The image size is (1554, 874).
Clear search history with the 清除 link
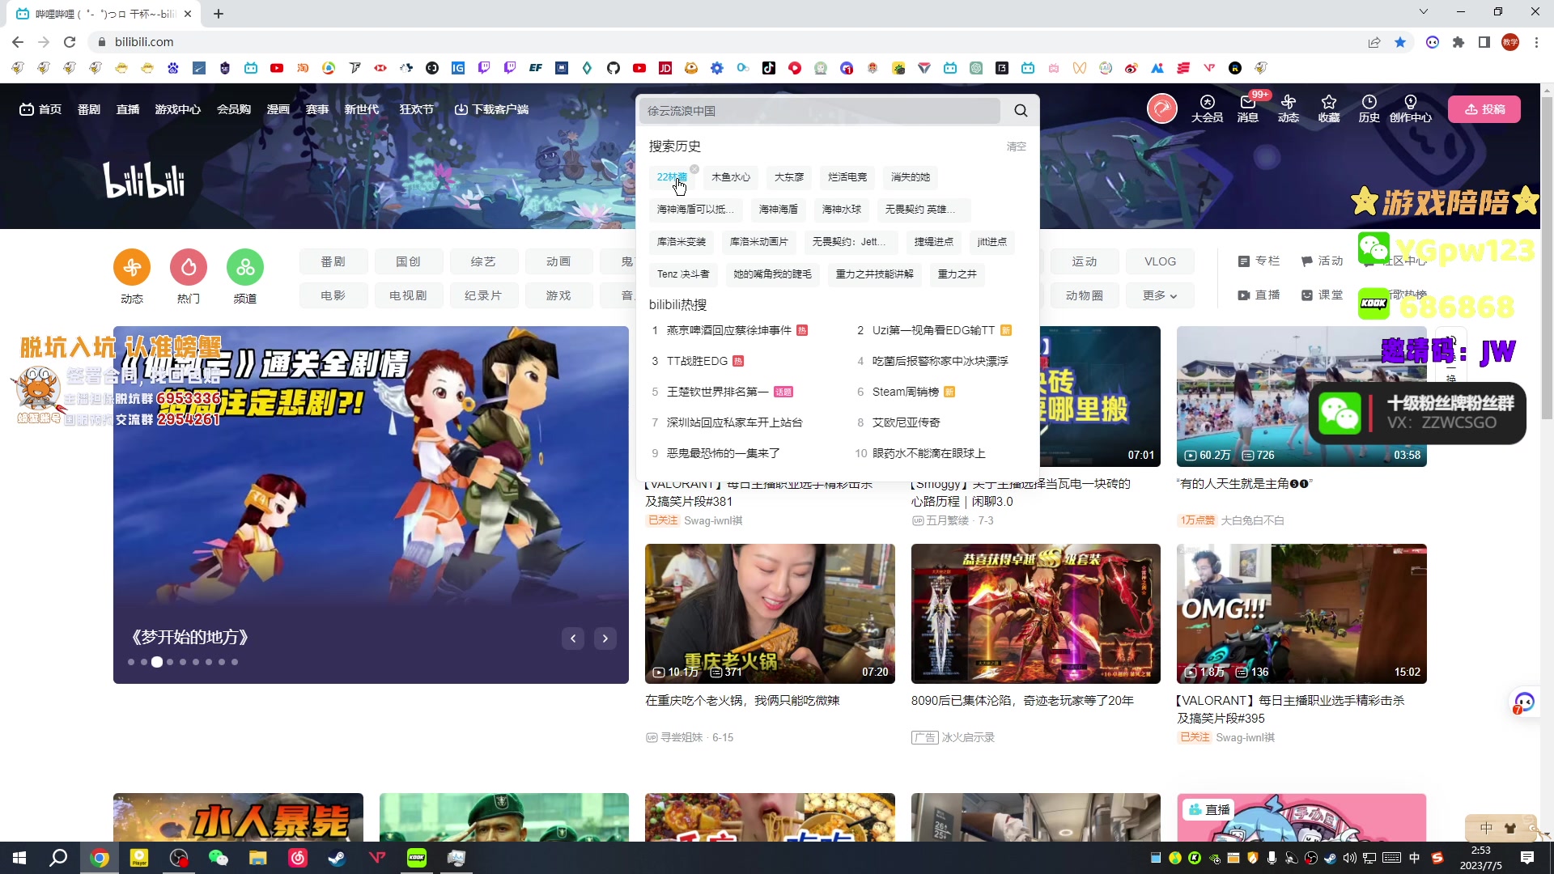pyautogui.click(x=1016, y=146)
